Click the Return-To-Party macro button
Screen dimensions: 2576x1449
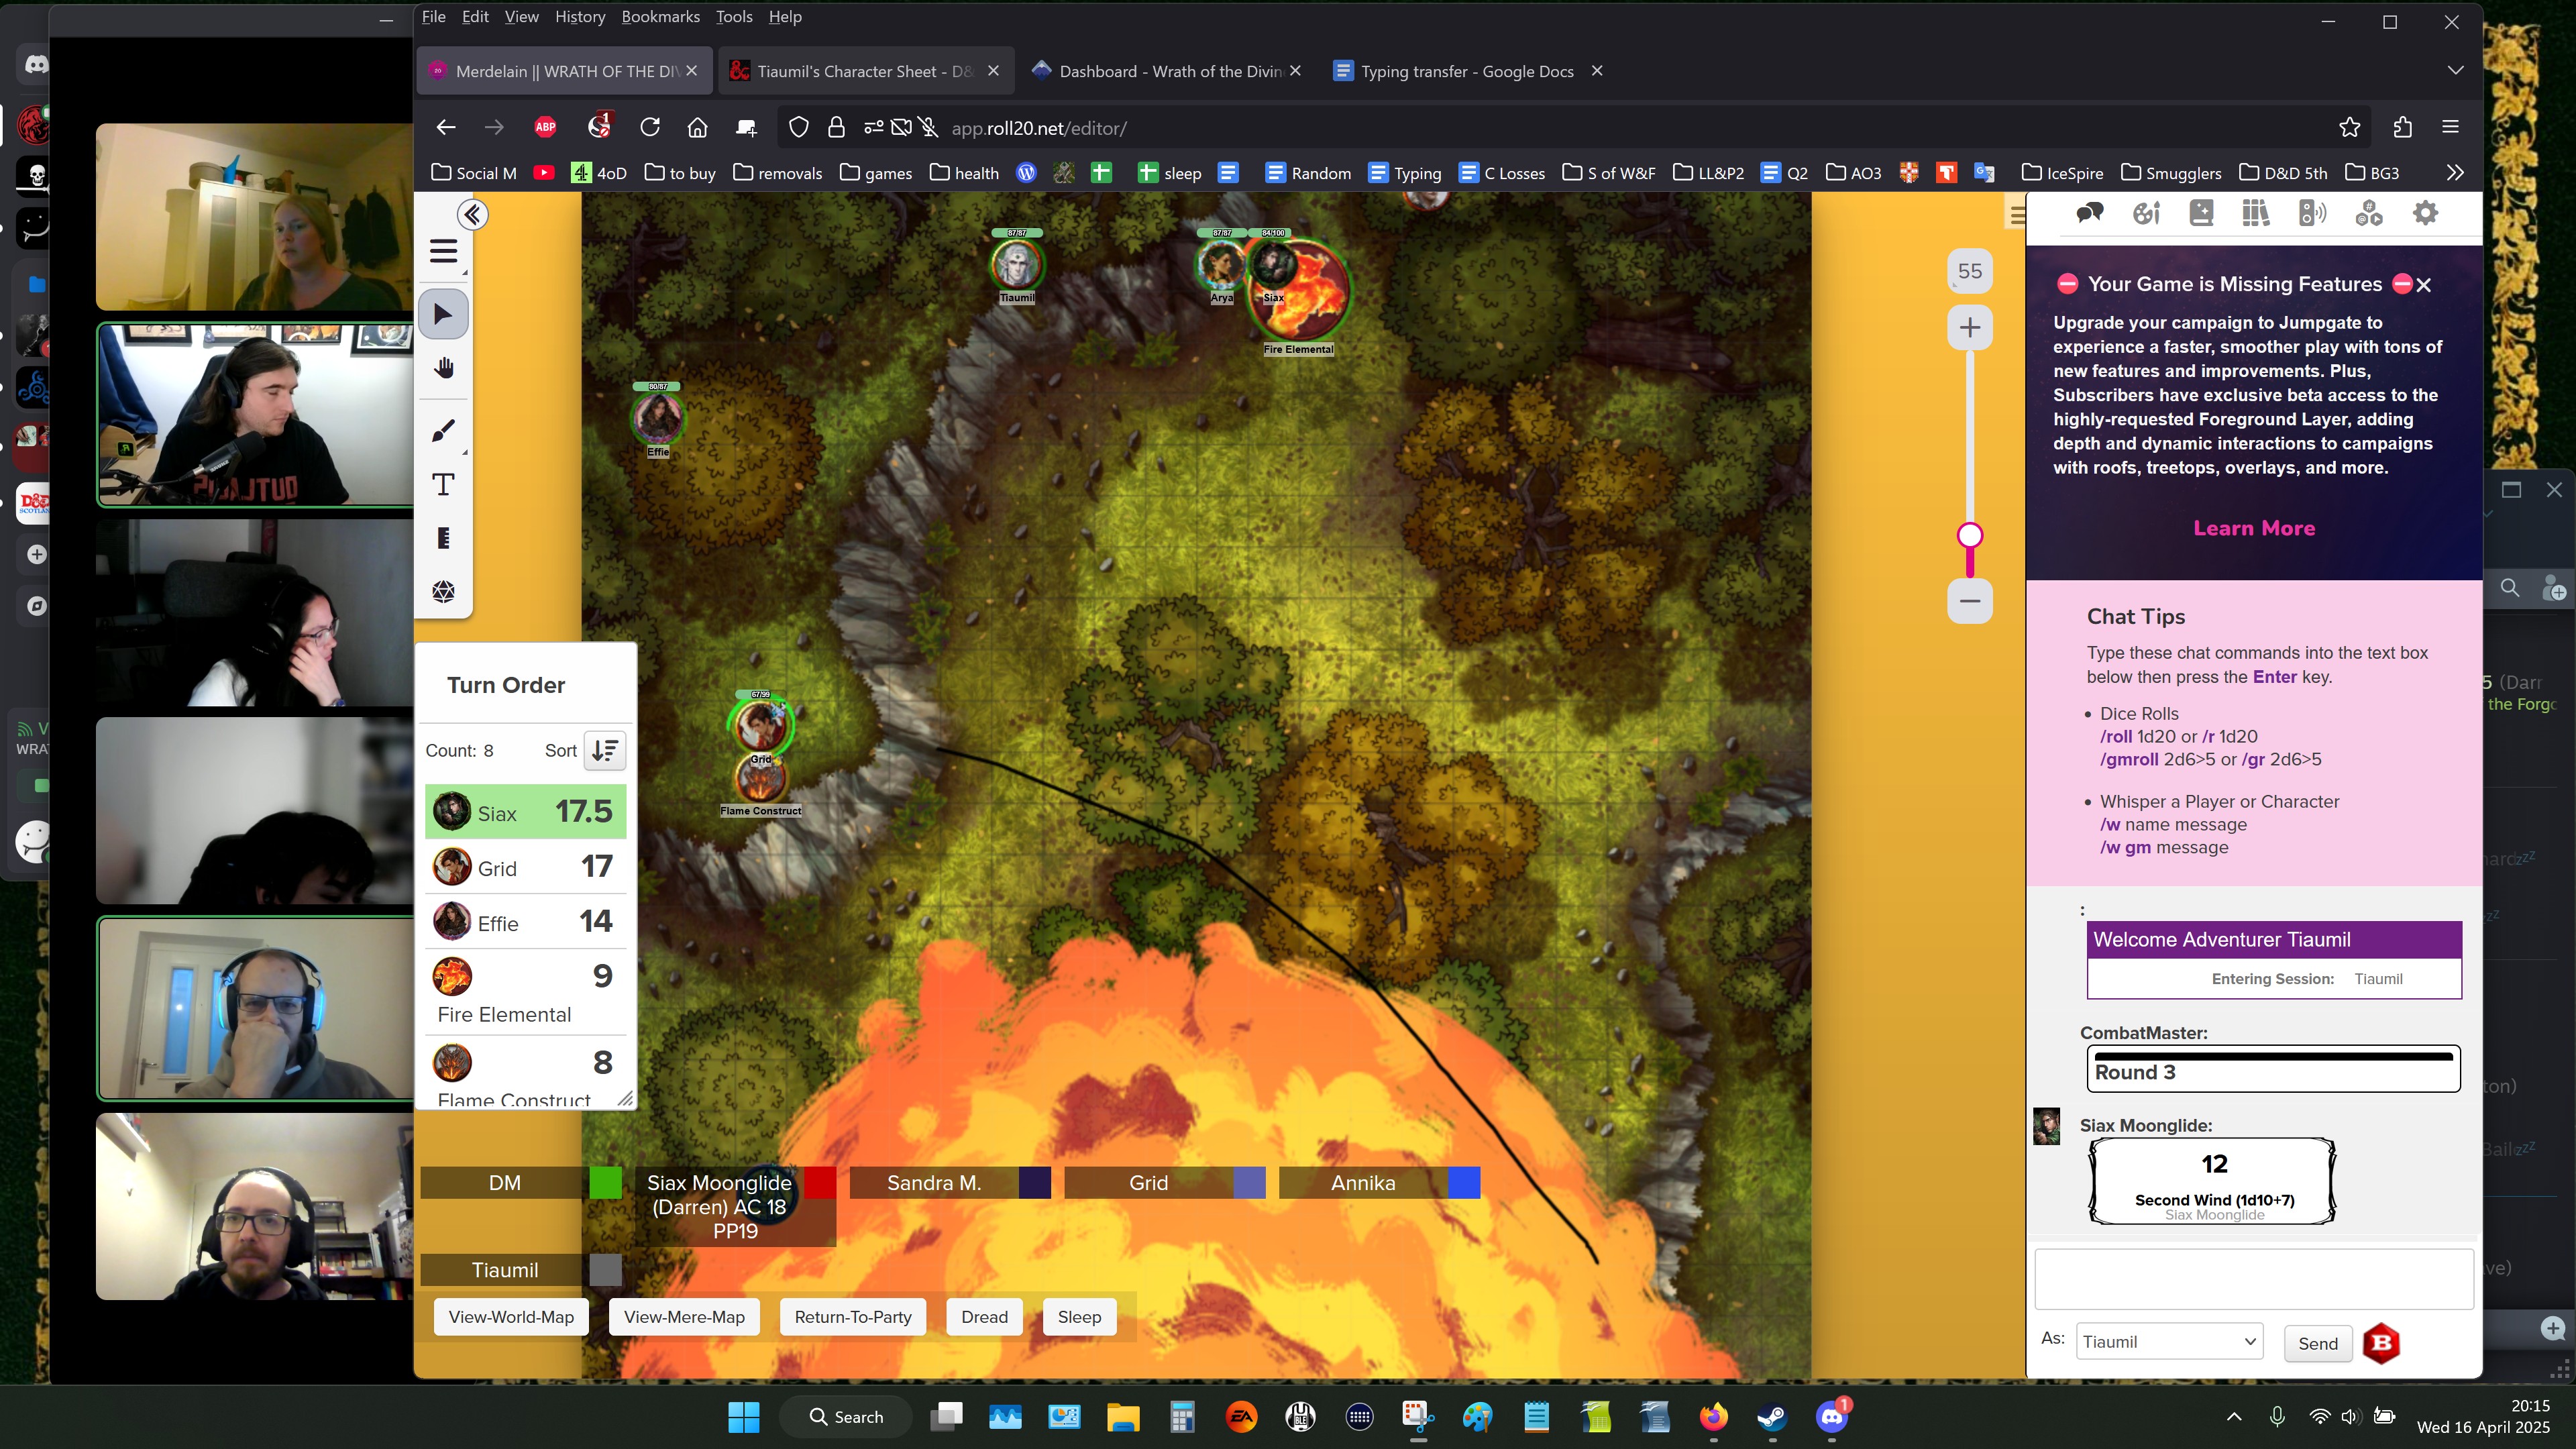click(852, 1317)
